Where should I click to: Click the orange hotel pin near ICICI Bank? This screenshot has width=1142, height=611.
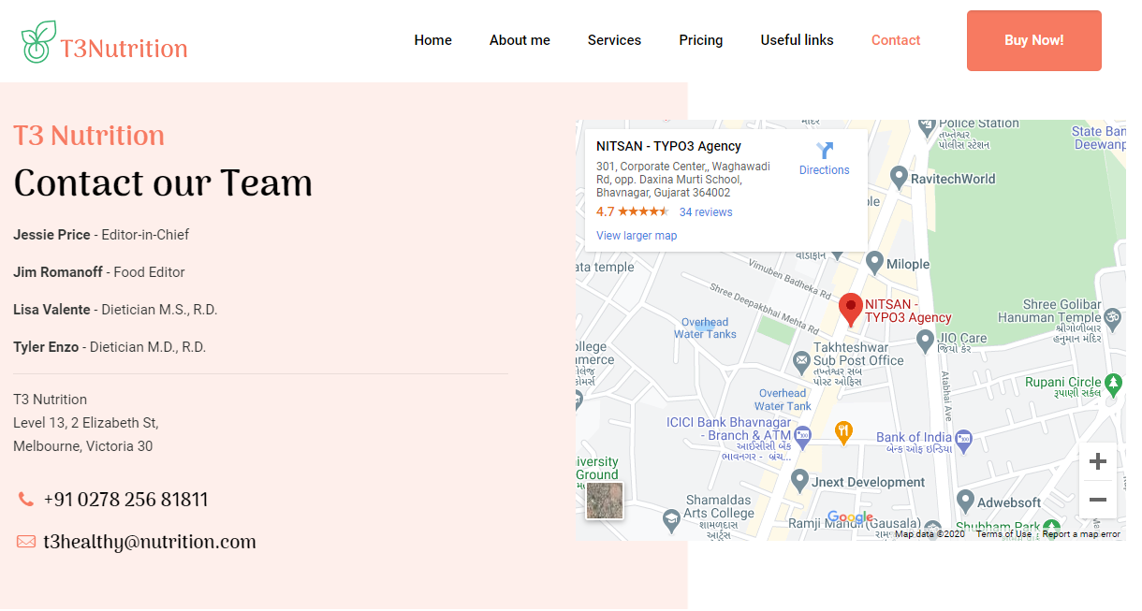pyautogui.click(x=842, y=431)
